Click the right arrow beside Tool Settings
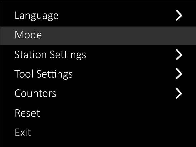This screenshot has height=147, width=196. [x=179, y=74]
